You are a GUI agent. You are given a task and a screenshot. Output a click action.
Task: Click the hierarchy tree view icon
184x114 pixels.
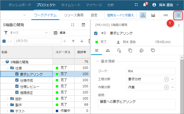[x=143, y=15]
